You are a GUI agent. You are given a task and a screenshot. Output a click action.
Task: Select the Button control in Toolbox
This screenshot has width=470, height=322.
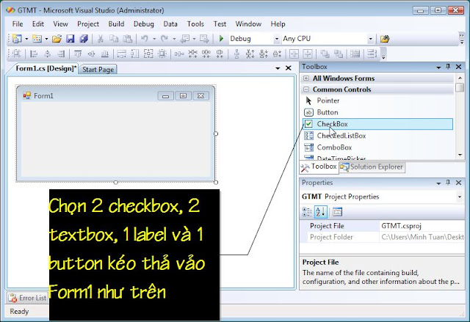[377, 112]
